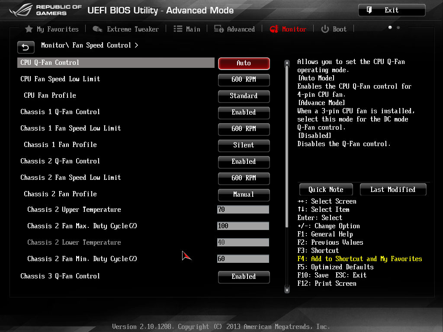Select Chassis 2 Fan Min. Duty Cycle label
Screen dimensions: 443x332
82,259
